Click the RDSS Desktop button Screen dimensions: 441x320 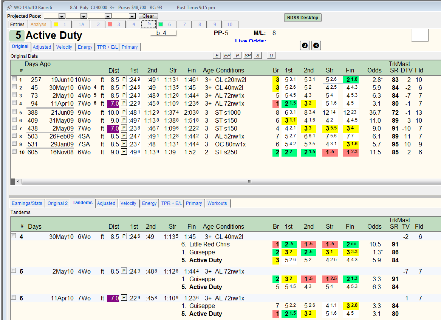point(303,17)
